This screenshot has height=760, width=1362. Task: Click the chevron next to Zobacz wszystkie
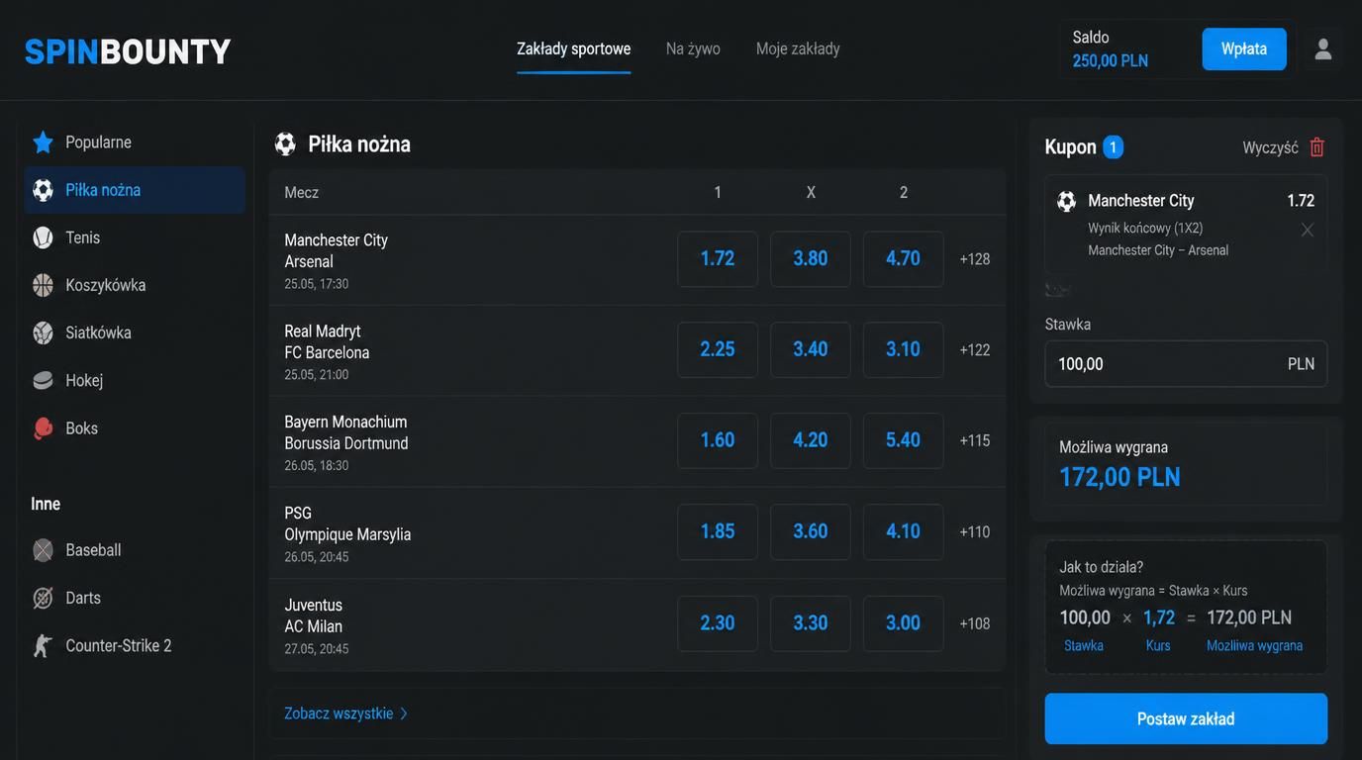coord(404,713)
